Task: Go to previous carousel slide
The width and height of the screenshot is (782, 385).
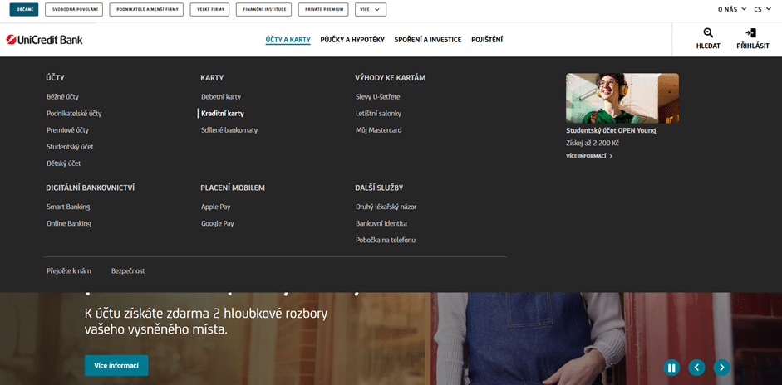Action: click(696, 367)
